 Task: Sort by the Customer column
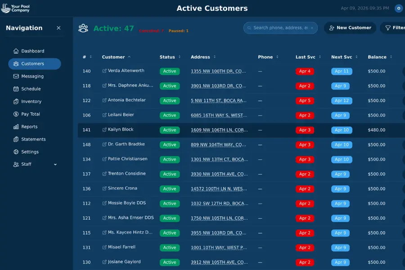point(116,57)
